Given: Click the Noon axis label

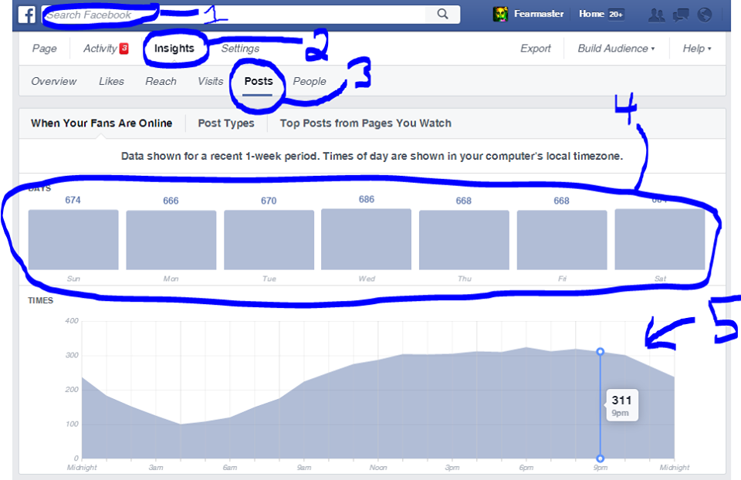Looking at the screenshot, I should coord(378,467).
